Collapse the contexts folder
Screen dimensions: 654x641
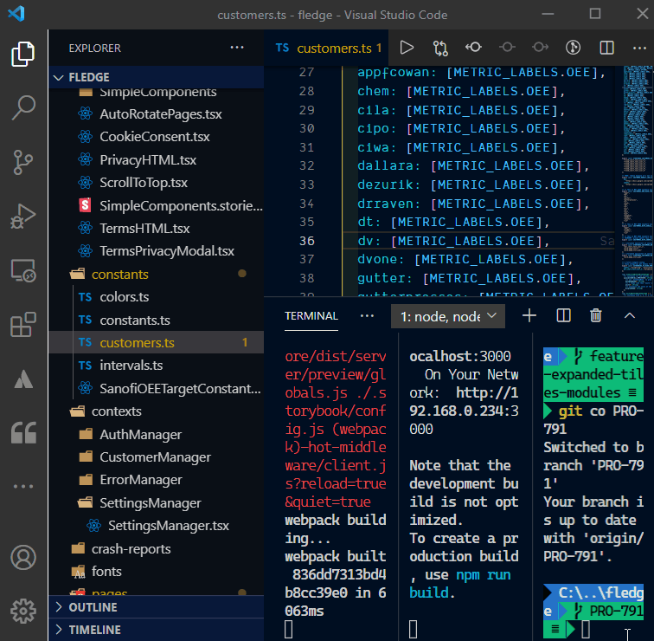tap(156, 411)
